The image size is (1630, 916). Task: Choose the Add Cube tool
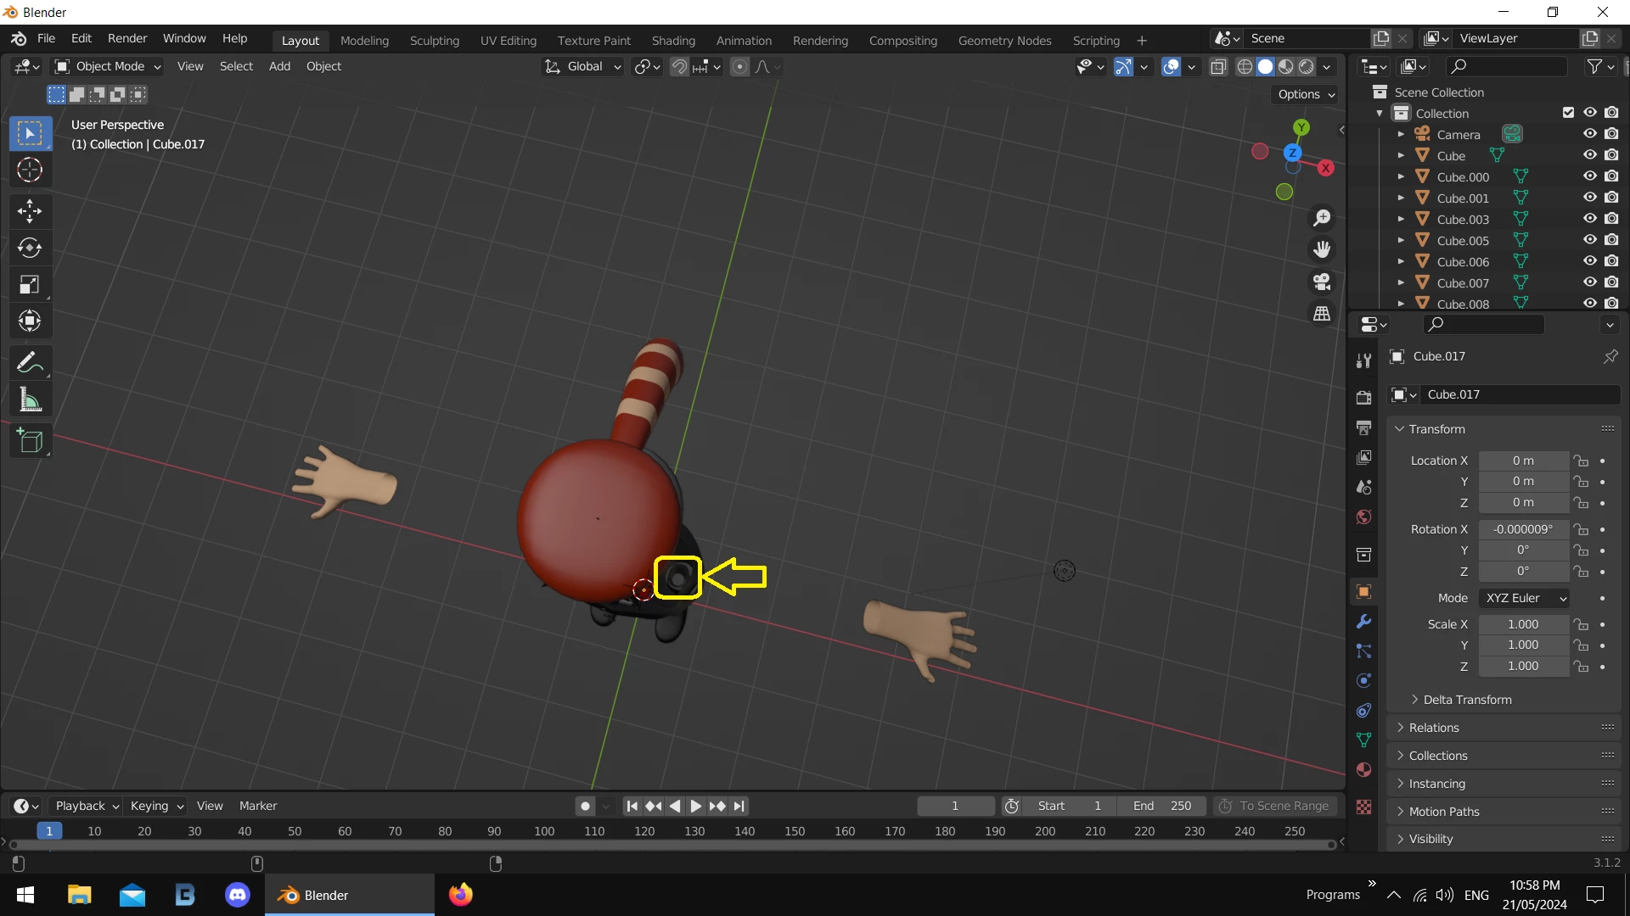(30, 441)
